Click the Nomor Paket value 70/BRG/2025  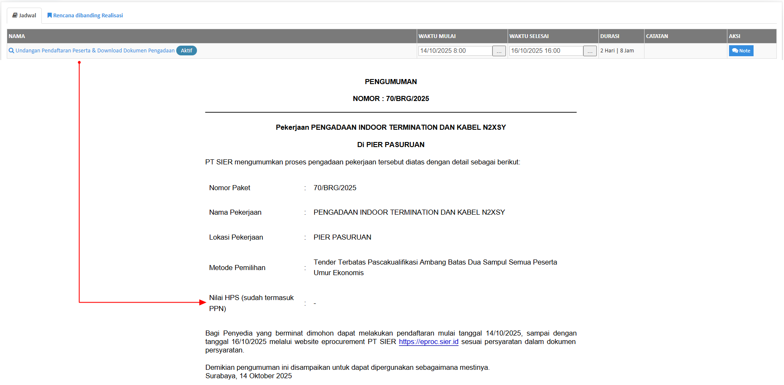335,188
